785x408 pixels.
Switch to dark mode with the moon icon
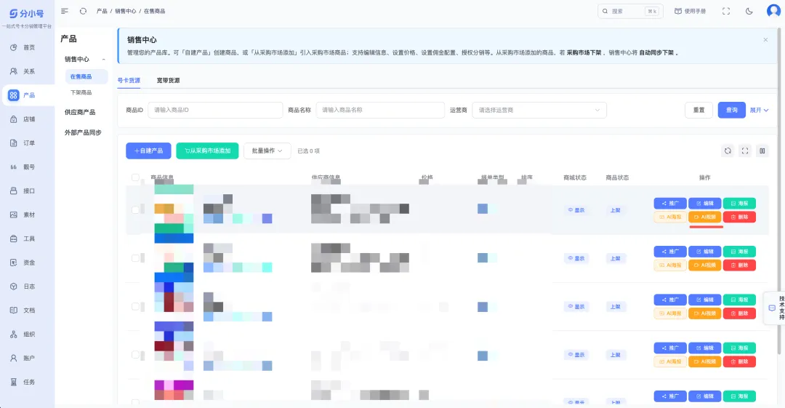tap(749, 11)
